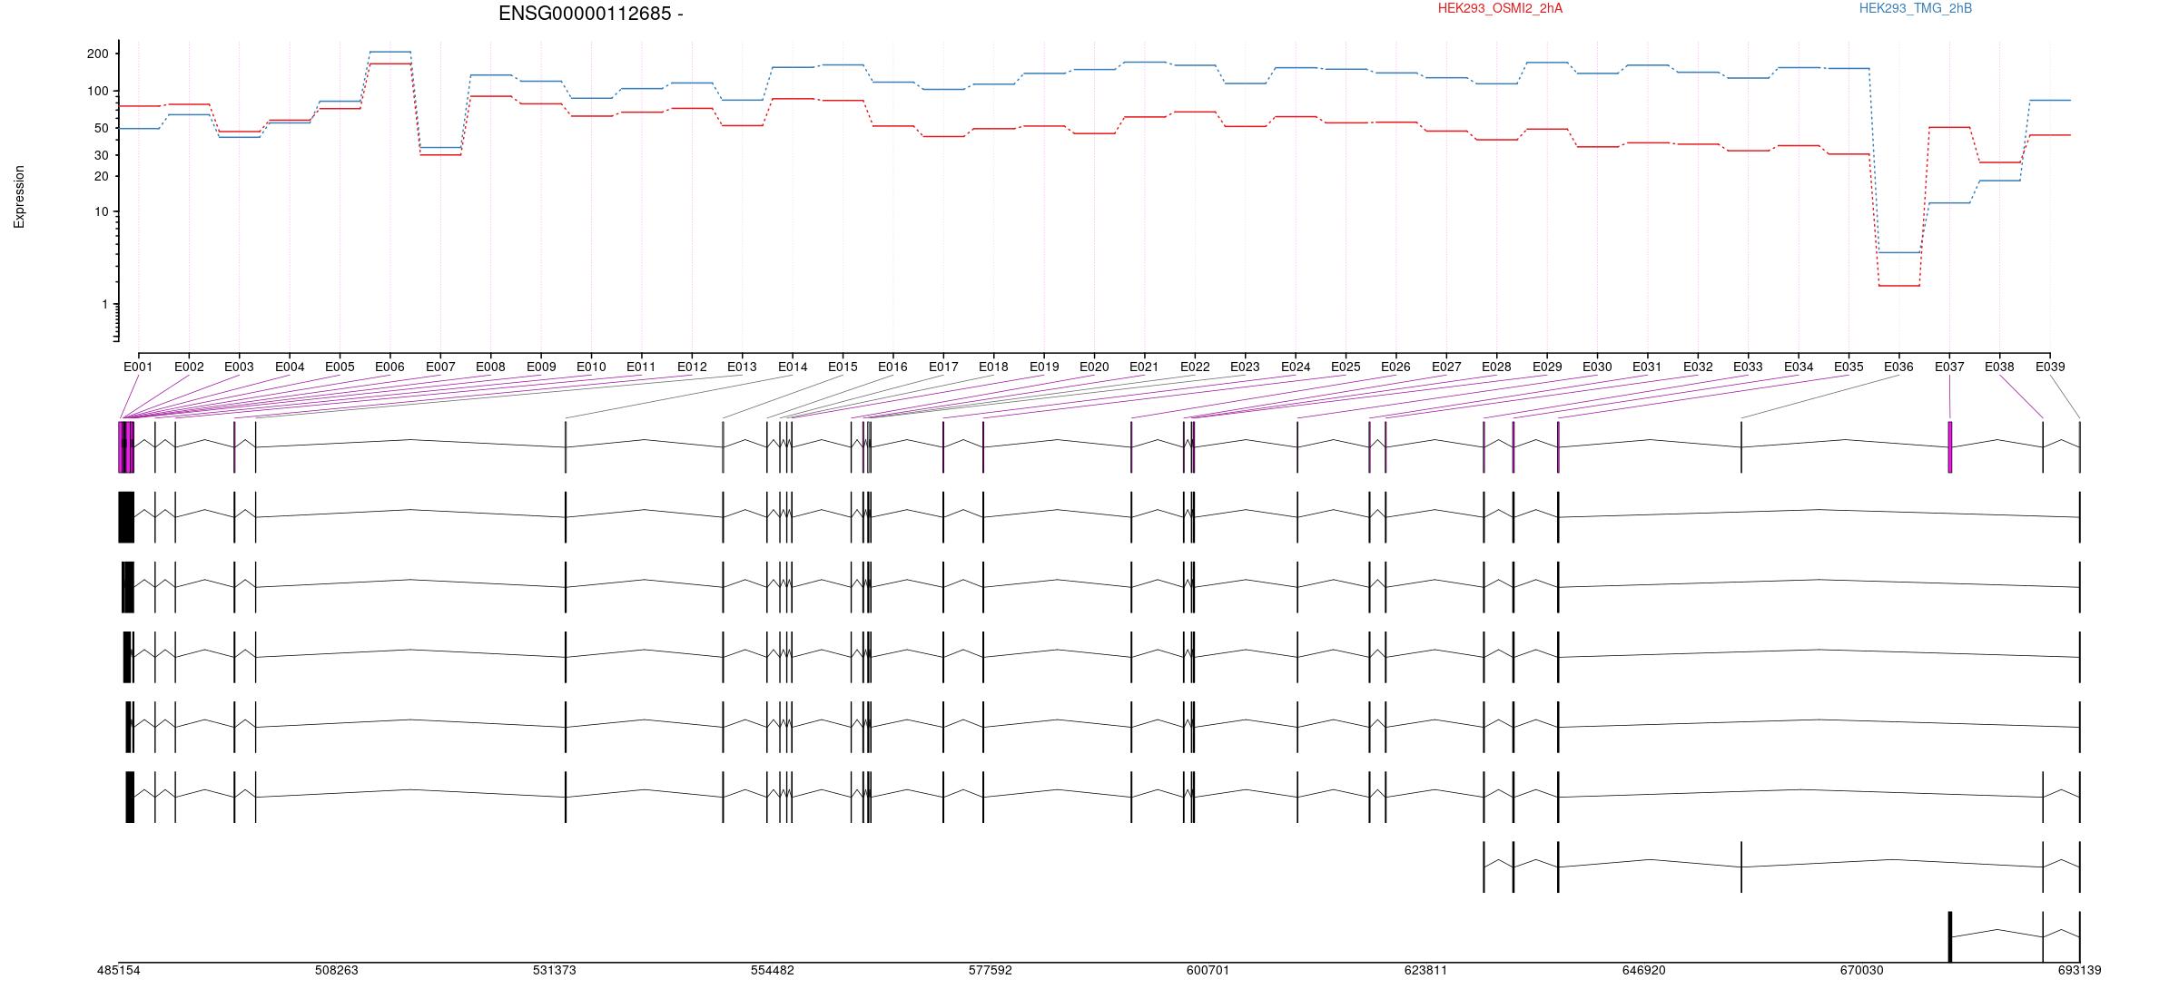Click exon label E030
Screen dimensions: 2179x989
click(x=1597, y=367)
